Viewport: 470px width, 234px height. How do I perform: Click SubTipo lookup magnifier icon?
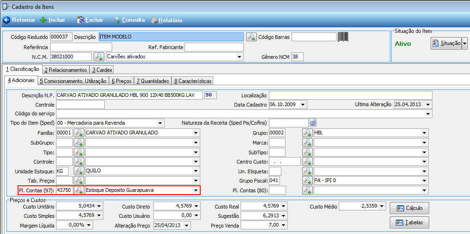tap(307, 152)
